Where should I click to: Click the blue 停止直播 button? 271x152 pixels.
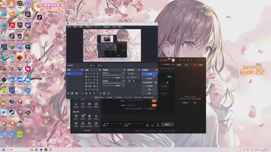pyautogui.click(x=149, y=74)
